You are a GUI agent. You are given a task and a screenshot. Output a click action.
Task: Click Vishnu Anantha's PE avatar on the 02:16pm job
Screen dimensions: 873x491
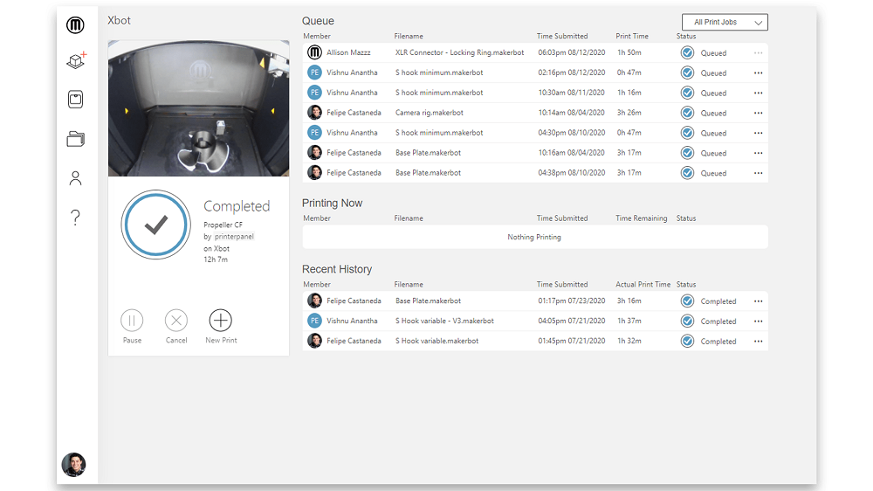coord(314,73)
